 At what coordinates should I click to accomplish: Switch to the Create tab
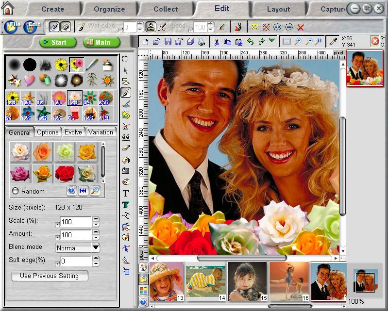click(53, 9)
